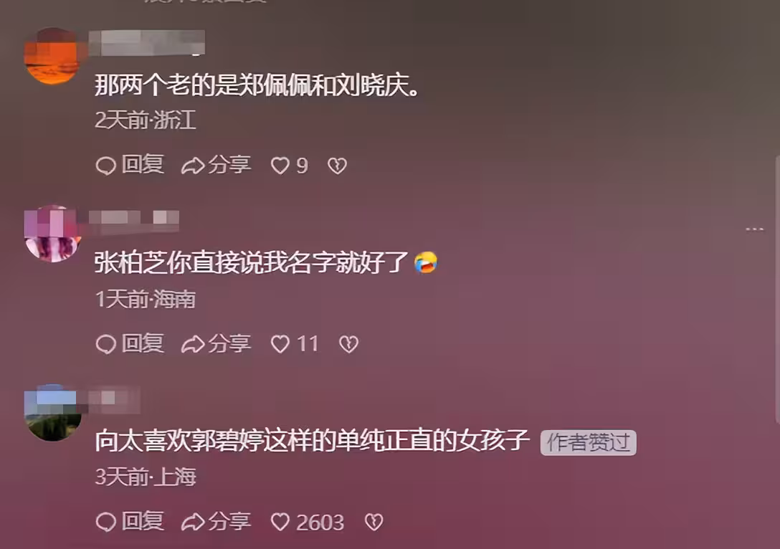The height and width of the screenshot is (549, 780).
Task: Reply to the 郑佩佩和刘晓庆 comment
Action: tap(130, 165)
